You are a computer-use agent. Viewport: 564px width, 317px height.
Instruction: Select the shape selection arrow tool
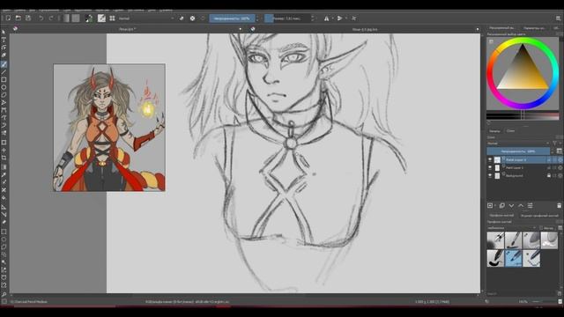tap(4, 32)
